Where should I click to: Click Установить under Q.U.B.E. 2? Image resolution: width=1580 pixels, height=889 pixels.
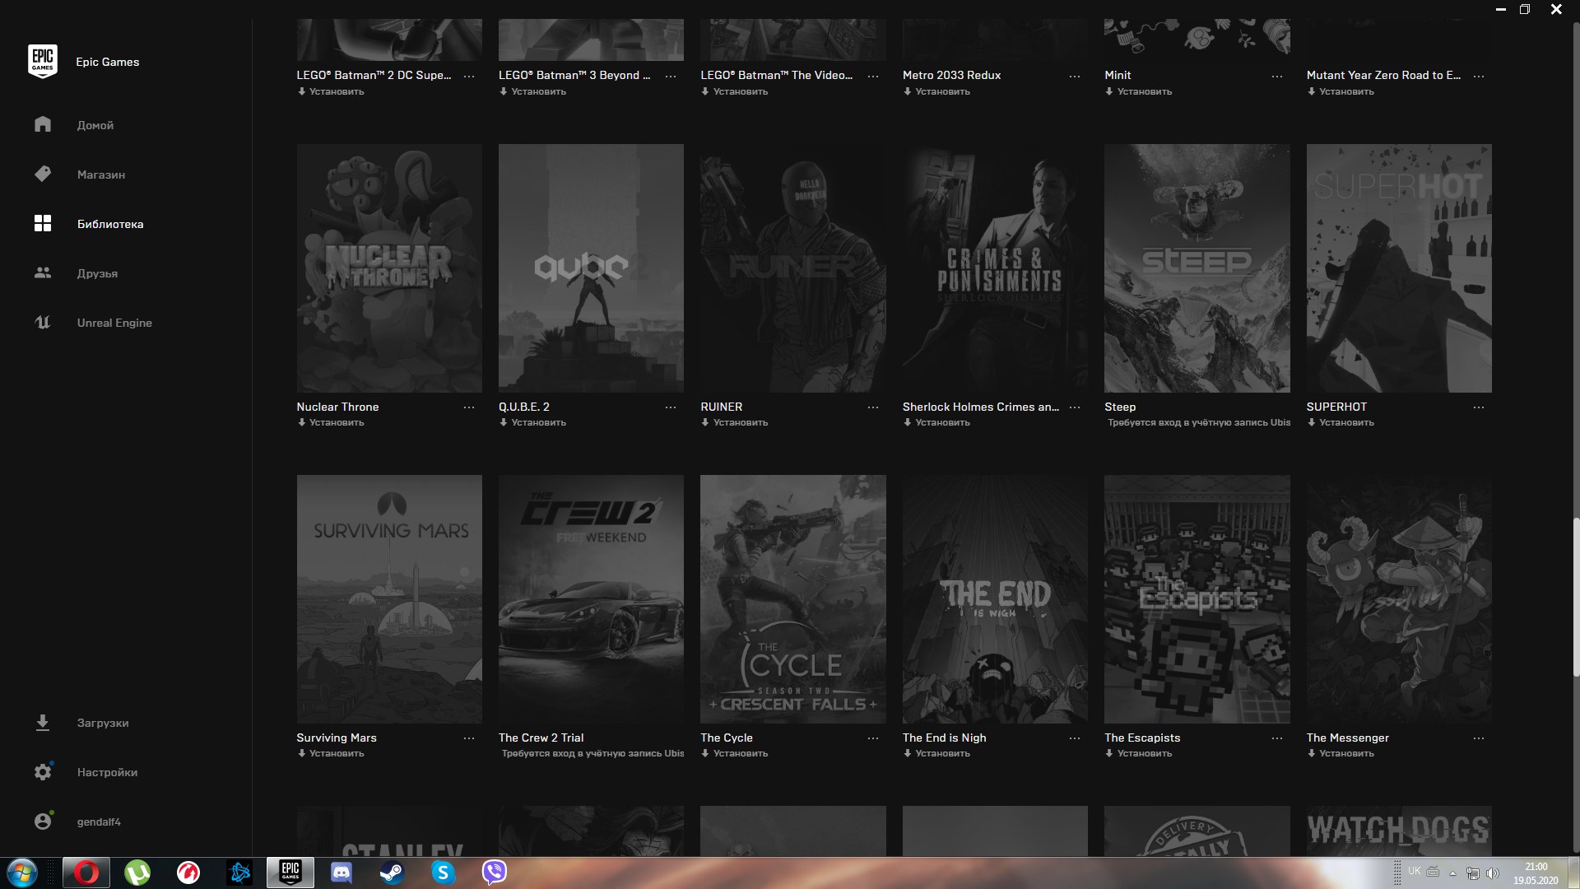532,422
